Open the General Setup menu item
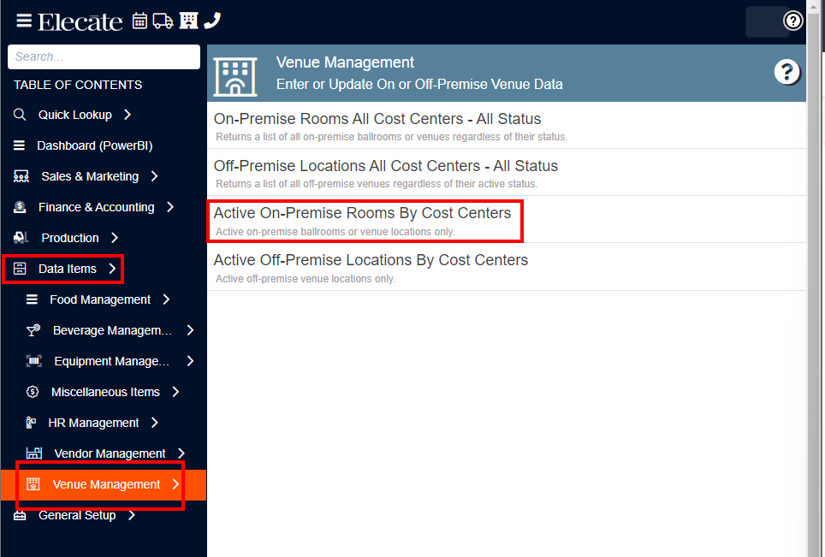 click(77, 515)
